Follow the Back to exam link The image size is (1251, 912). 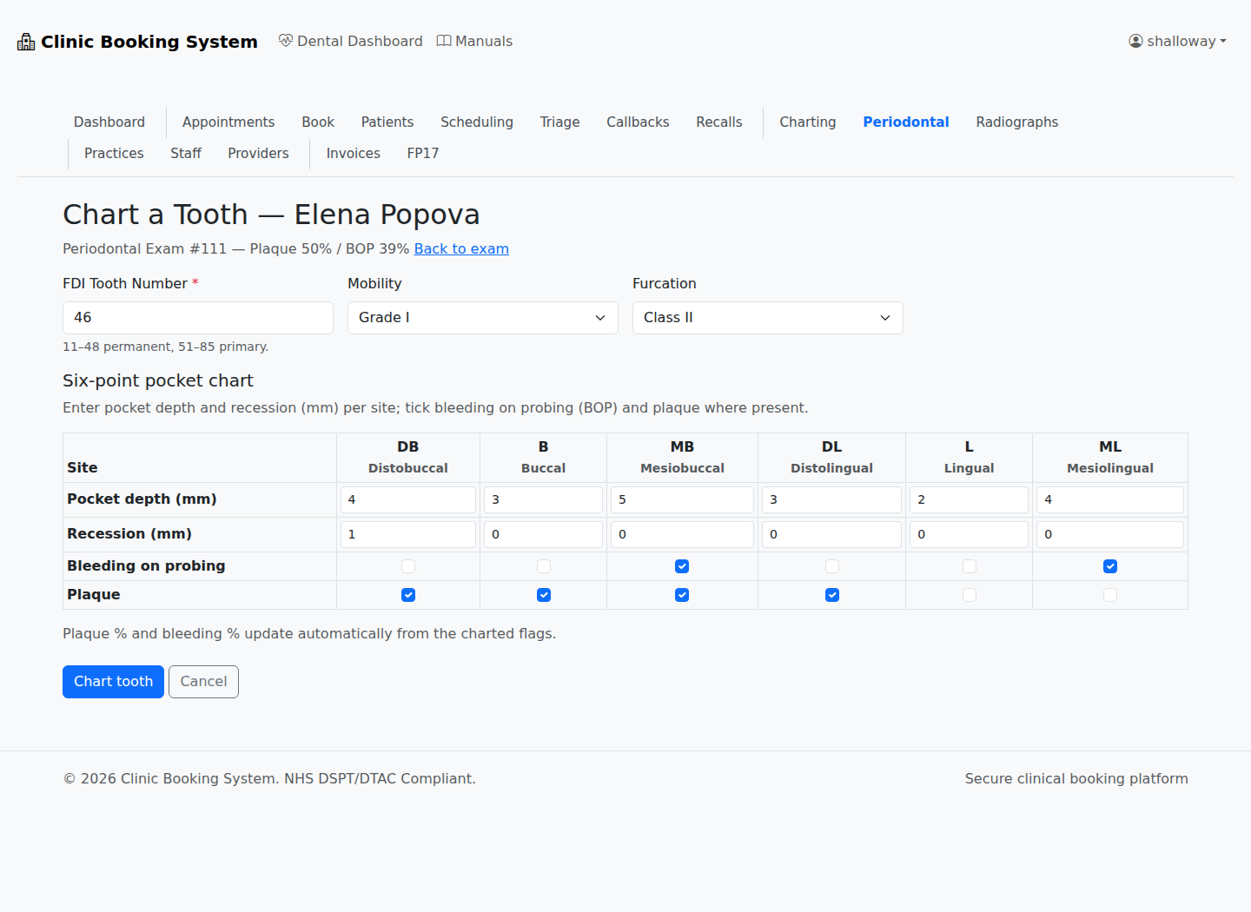461,249
